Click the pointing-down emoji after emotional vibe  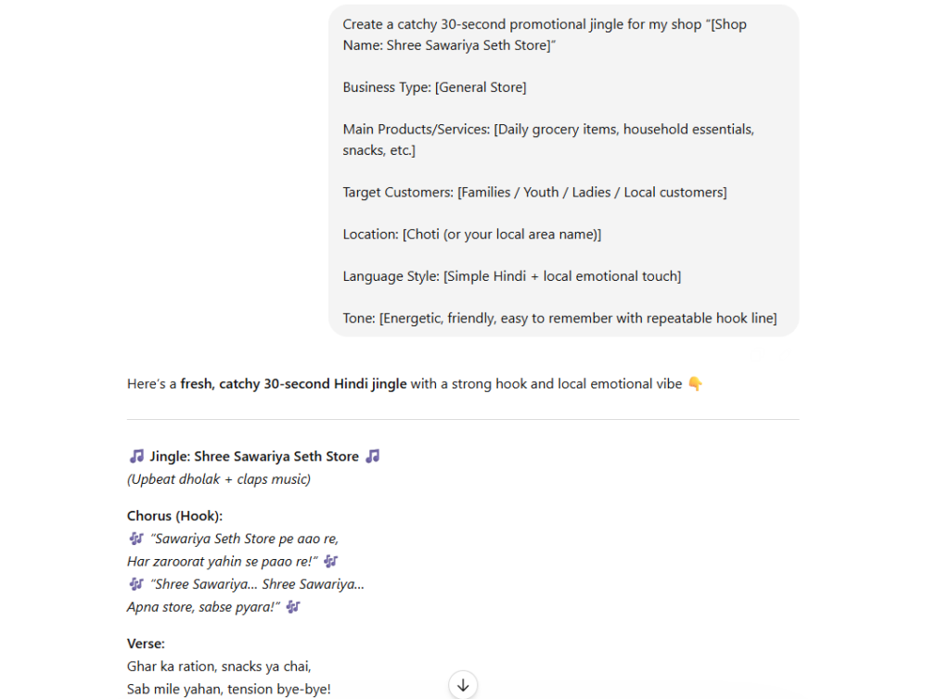697,383
